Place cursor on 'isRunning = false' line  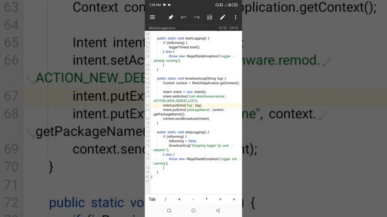click(x=183, y=141)
